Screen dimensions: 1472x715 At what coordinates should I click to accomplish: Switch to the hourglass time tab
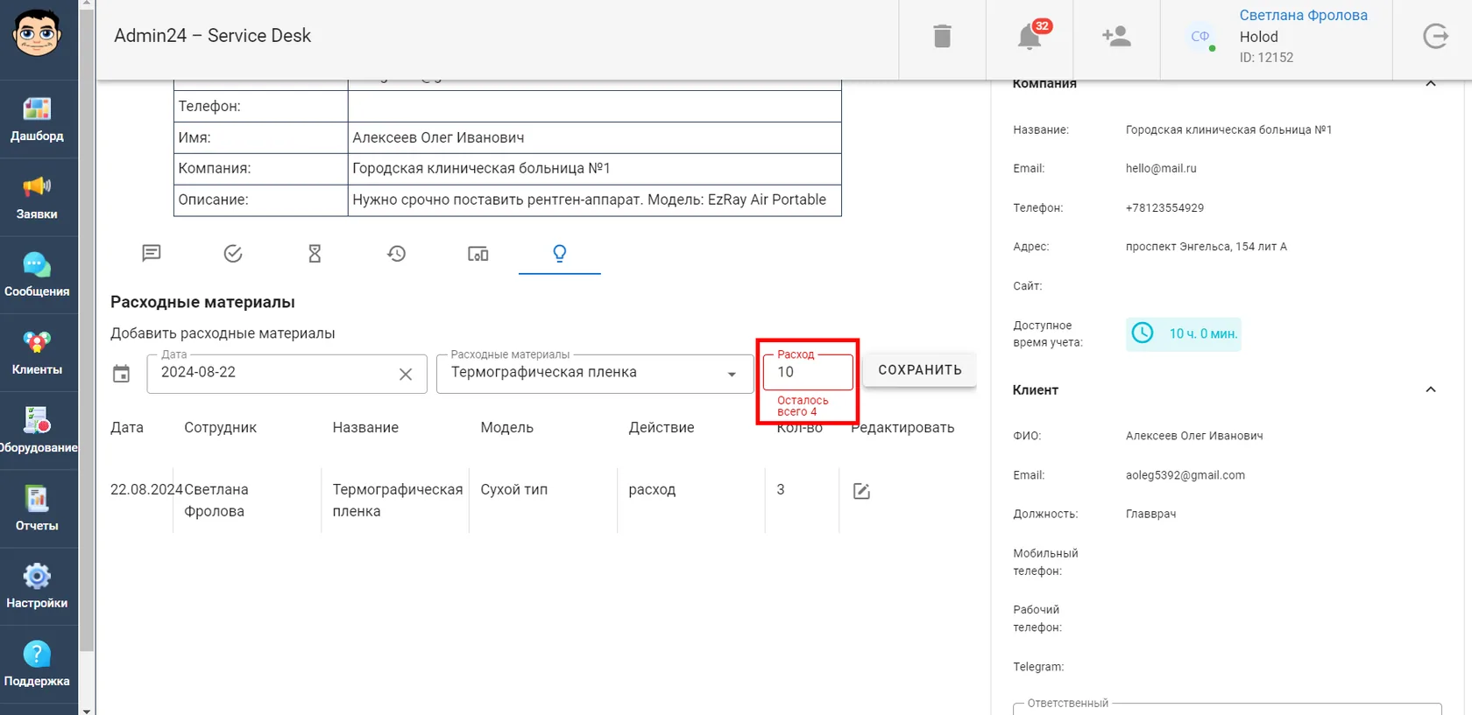(315, 254)
